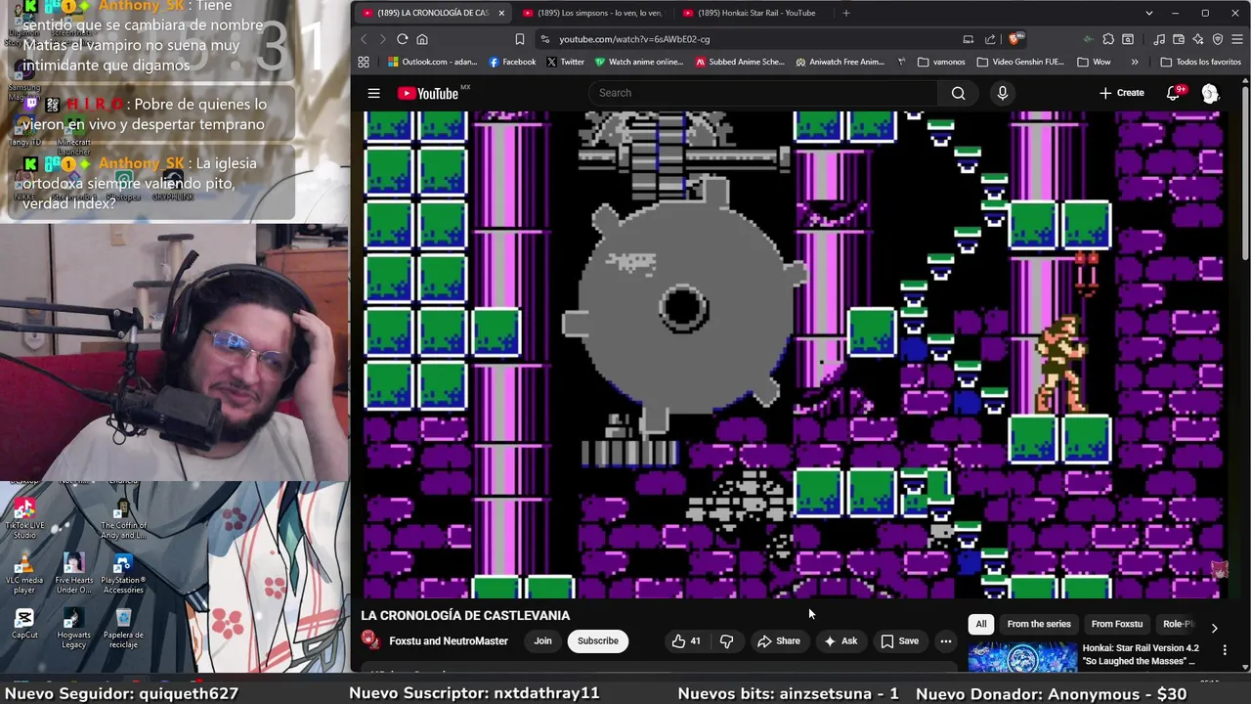The width and height of the screenshot is (1251, 704).
Task: Open Five Hearts Under One Roof shortcut
Action: click(73, 574)
